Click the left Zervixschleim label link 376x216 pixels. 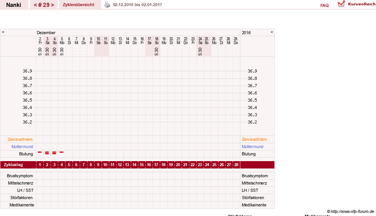click(20, 139)
